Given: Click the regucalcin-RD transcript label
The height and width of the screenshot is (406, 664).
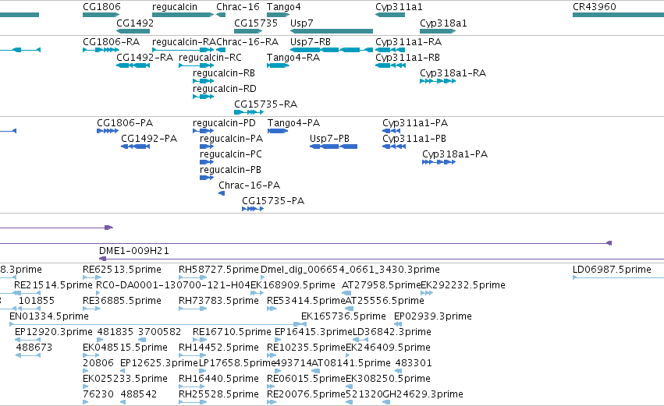Looking at the screenshot, I should click(225, 89).
